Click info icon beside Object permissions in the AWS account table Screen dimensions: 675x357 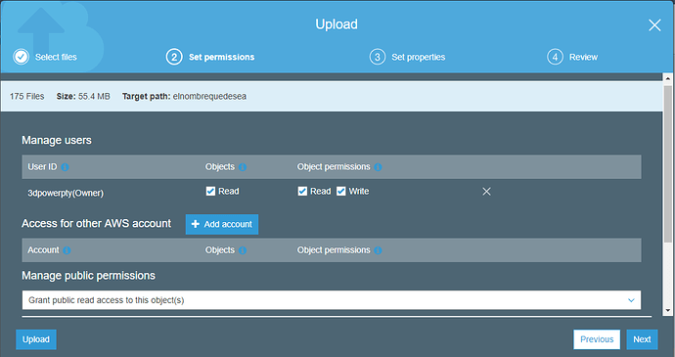click(378, 250)
